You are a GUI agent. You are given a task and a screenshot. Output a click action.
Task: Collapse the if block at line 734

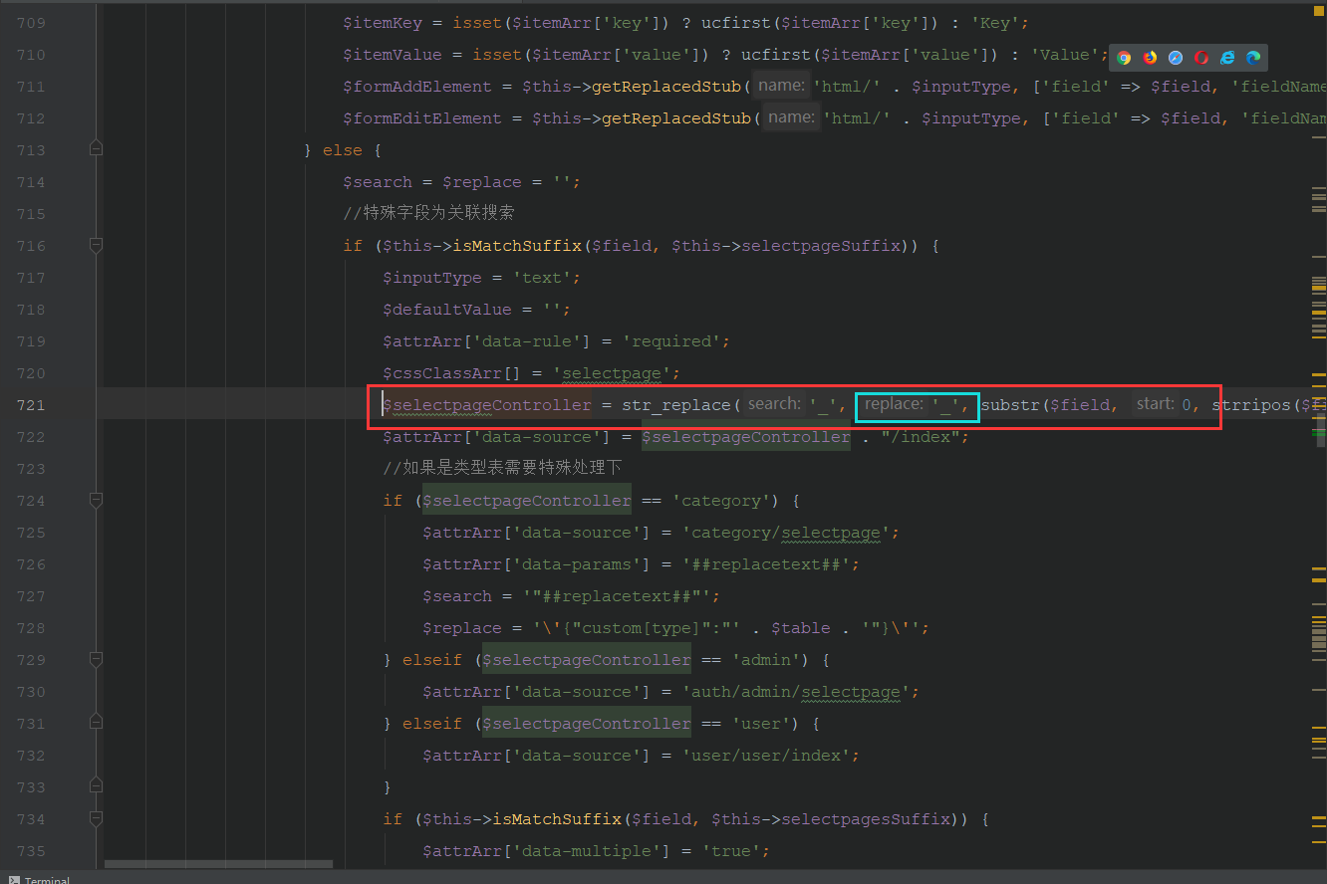tap(96, 819)
